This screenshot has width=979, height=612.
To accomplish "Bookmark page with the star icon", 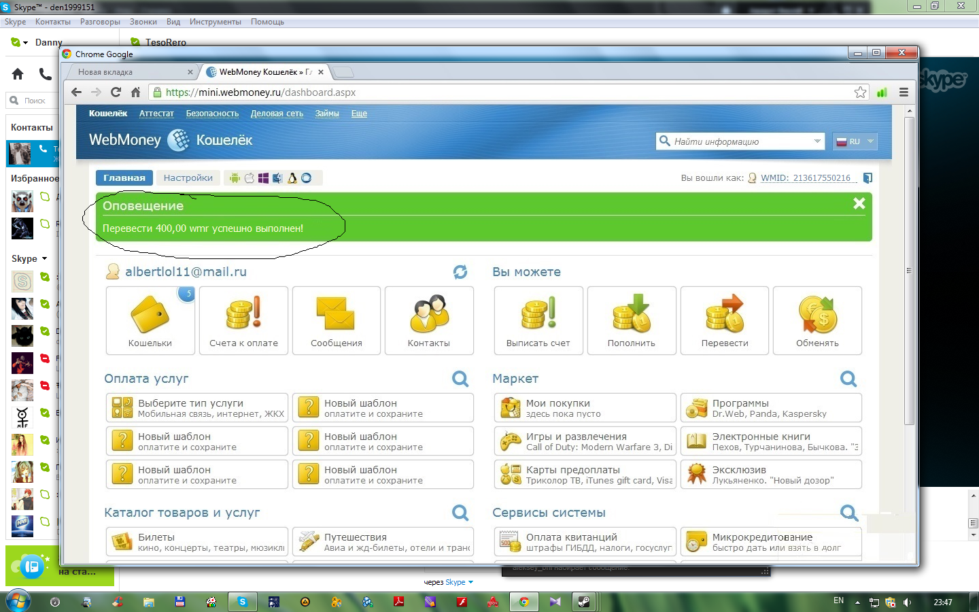I will tap(860, 92).
